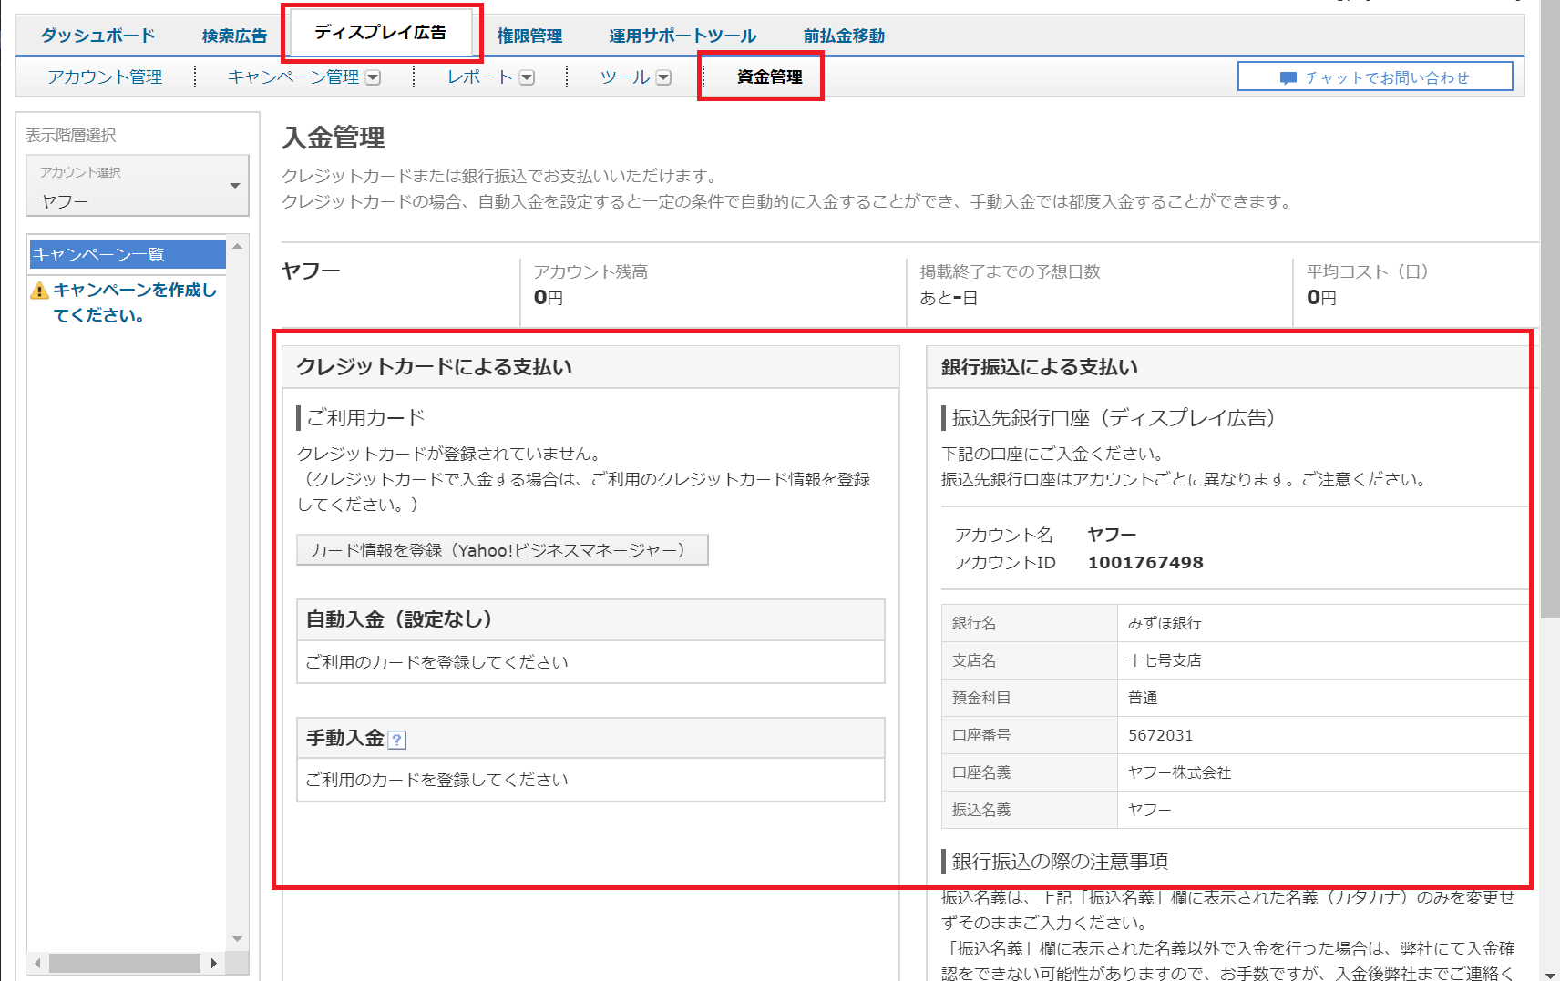This screenshot has width=1560, height=981.
Task: Select the 前払金移動 tab
Action: tap(844, 36)
